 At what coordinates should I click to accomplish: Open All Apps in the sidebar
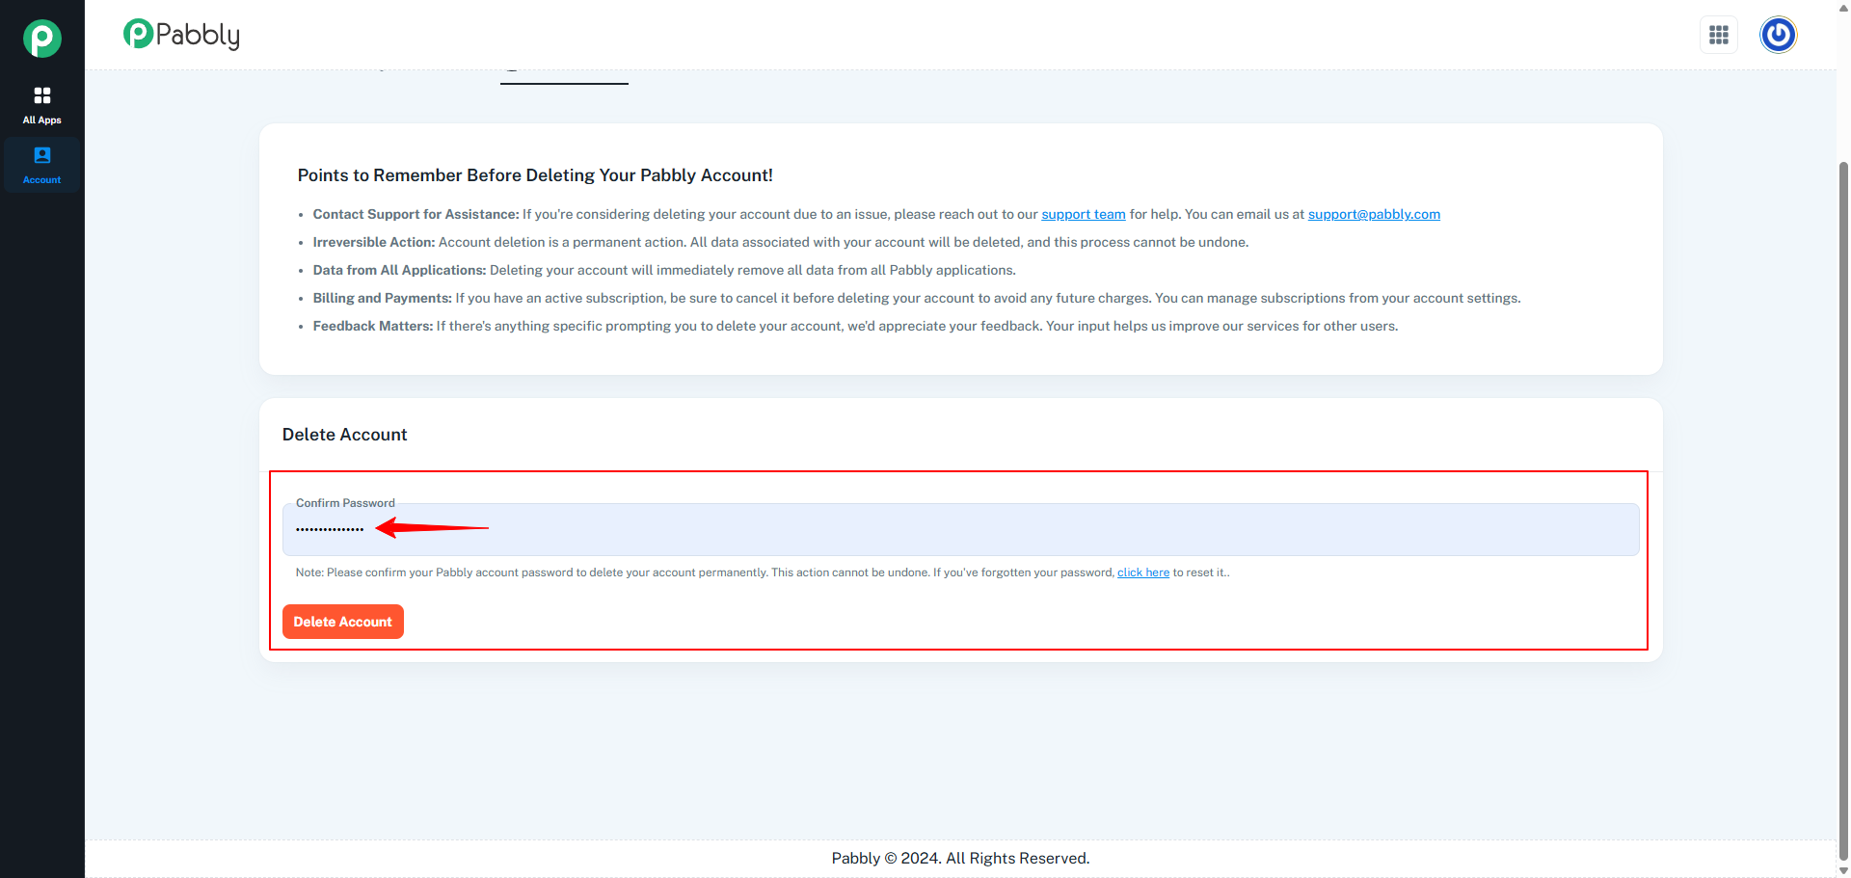tap(42, 106)
